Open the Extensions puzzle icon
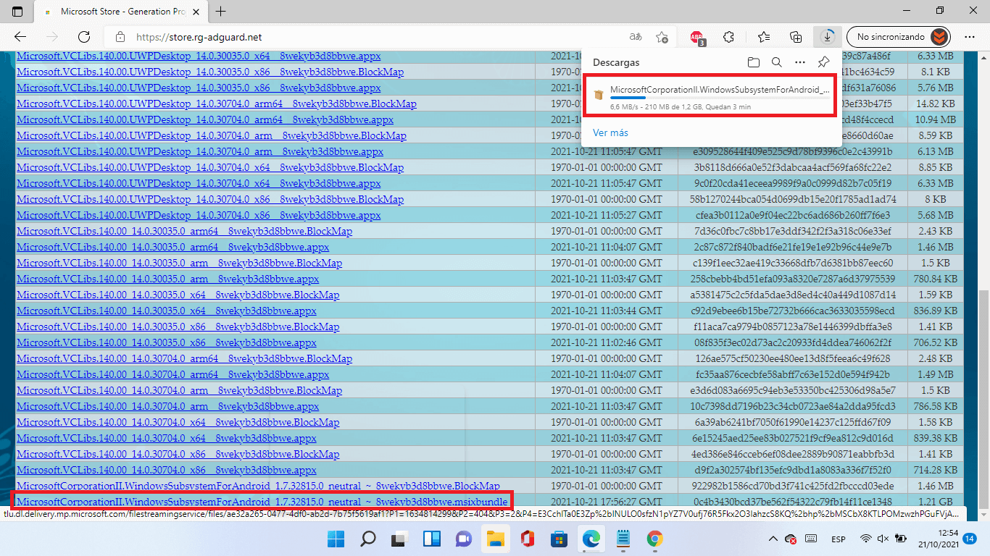Viewport: 990px width, 556px height. [729, 37]
